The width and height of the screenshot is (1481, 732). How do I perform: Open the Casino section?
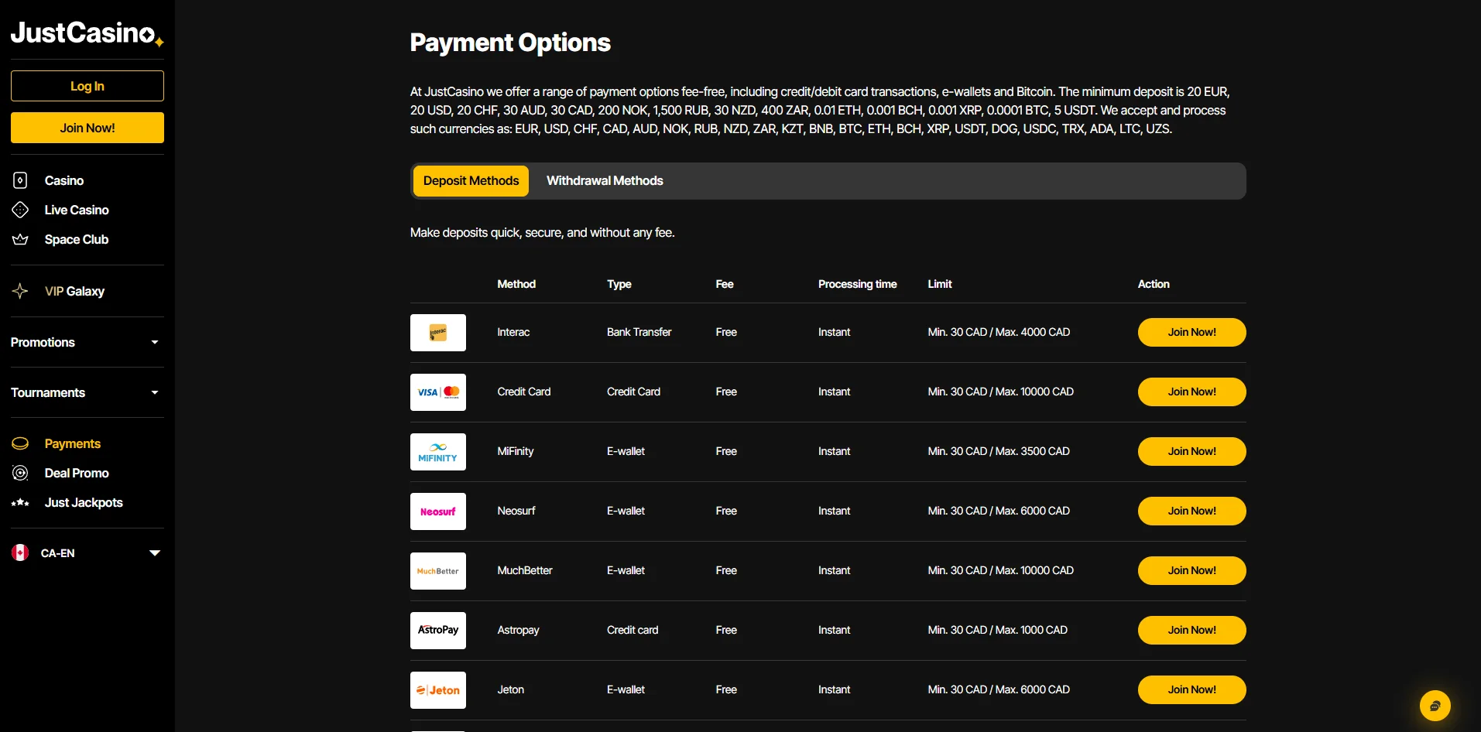pyautogui.click(x=64, y=180)
